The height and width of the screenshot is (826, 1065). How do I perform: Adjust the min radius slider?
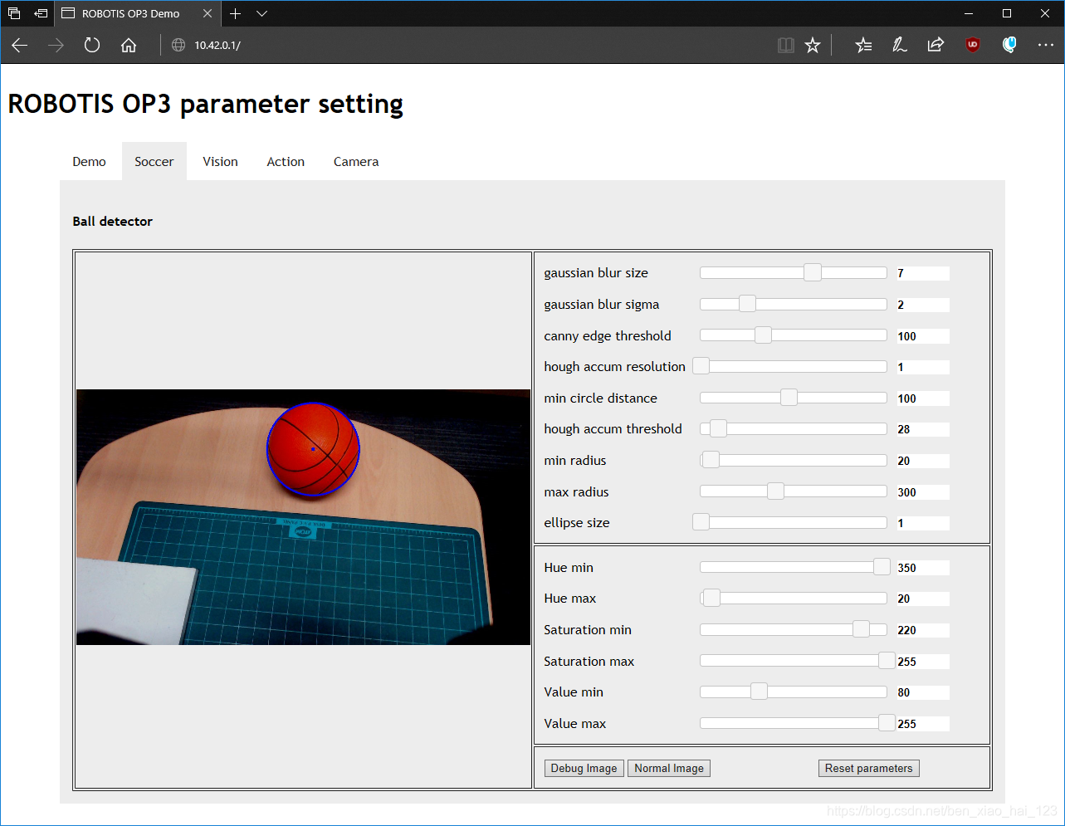point(794,460)
